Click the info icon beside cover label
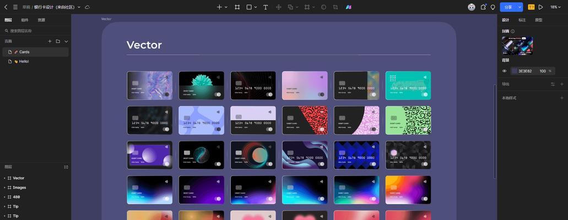Screen dimensions: 568x220 tap(512, 31)
